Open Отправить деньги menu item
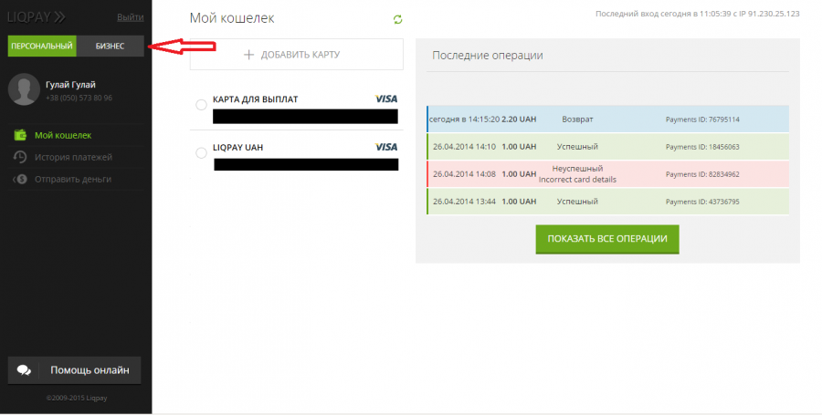Screen dimensions: 822x415 (73, 179)
